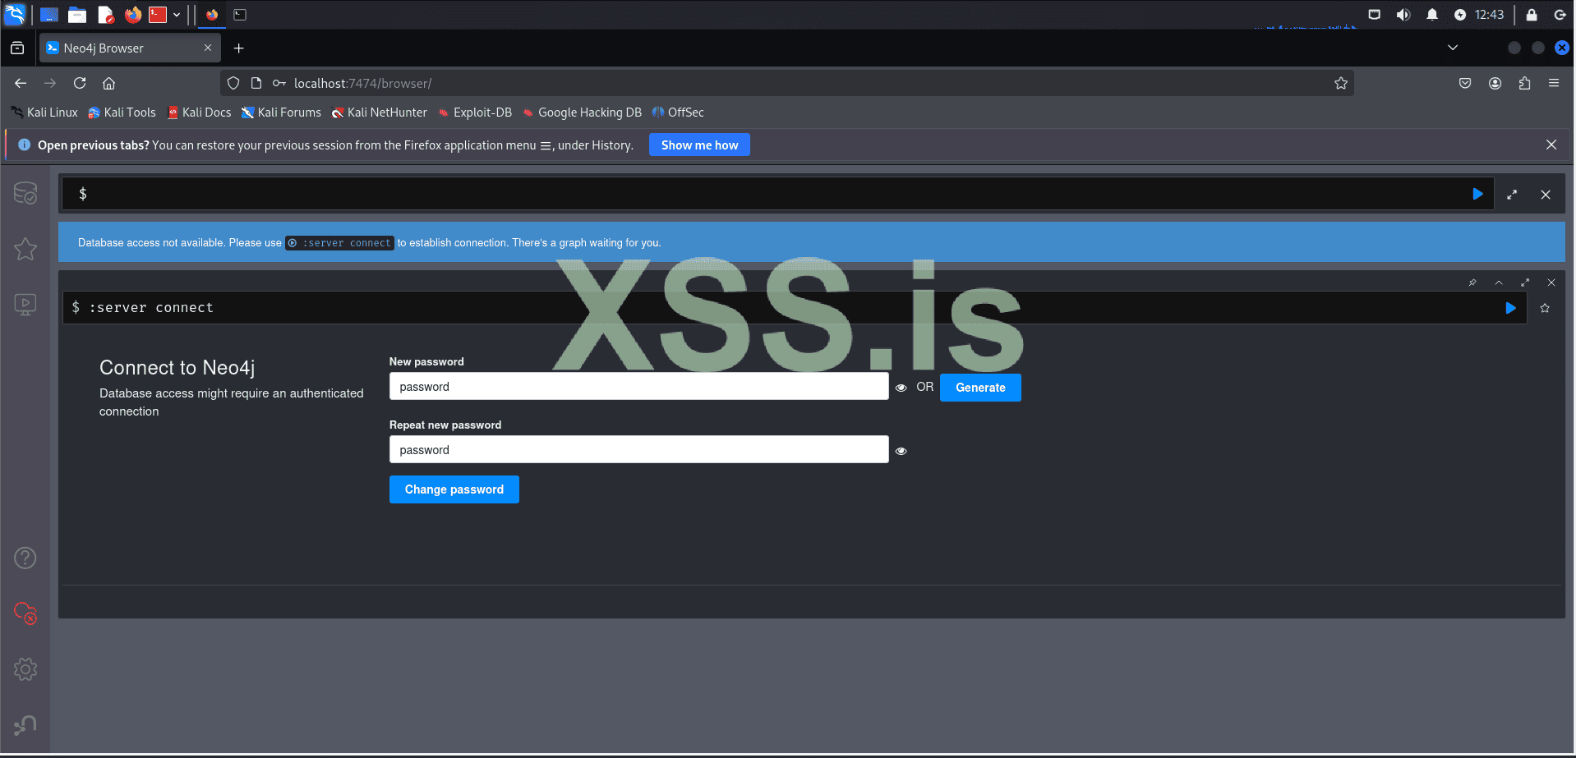Click the :server connect link in banner
1576x758 pixels.
pos(339,243)
